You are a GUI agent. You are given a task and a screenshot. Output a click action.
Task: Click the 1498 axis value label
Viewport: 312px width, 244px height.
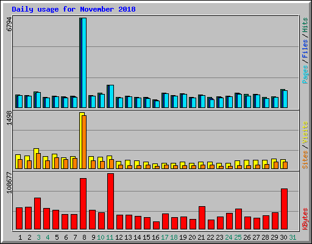point(9,118)
